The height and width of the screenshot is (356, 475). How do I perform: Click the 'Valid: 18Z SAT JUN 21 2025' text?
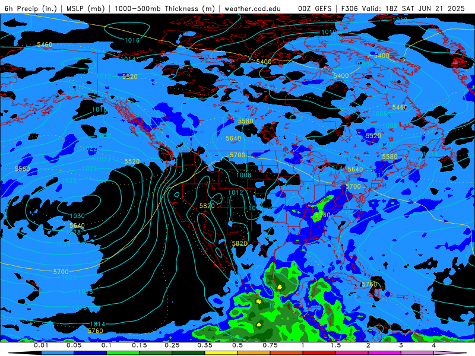click(413, 8)
